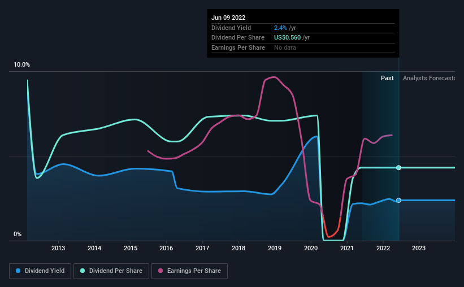This screenshot has width=464, height=287.
Task: Click the Analysts Forecasts label
Action: tap(429, 78)
